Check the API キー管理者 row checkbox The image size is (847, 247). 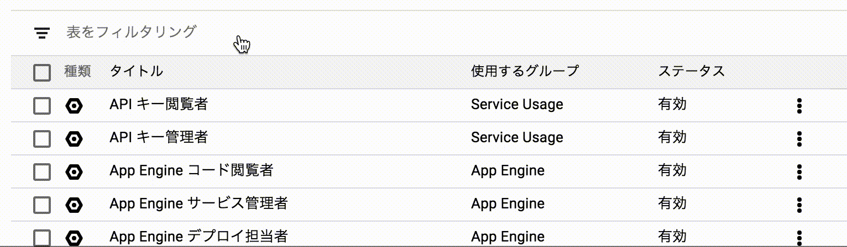point(42,139)
